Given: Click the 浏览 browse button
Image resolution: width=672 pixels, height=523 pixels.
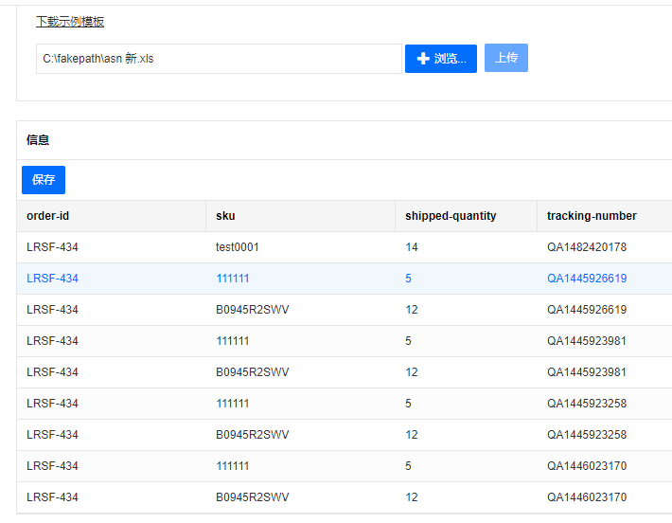Looking at the screenshot, I should tap(441, 59).
